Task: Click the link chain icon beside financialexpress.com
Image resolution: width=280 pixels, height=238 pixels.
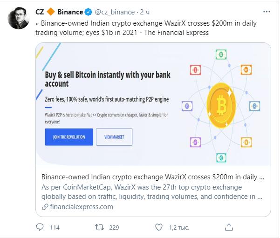Action: click(x=45, y=207)
